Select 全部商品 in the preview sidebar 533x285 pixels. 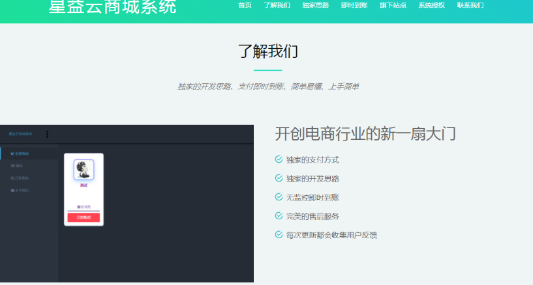[20, 154]
